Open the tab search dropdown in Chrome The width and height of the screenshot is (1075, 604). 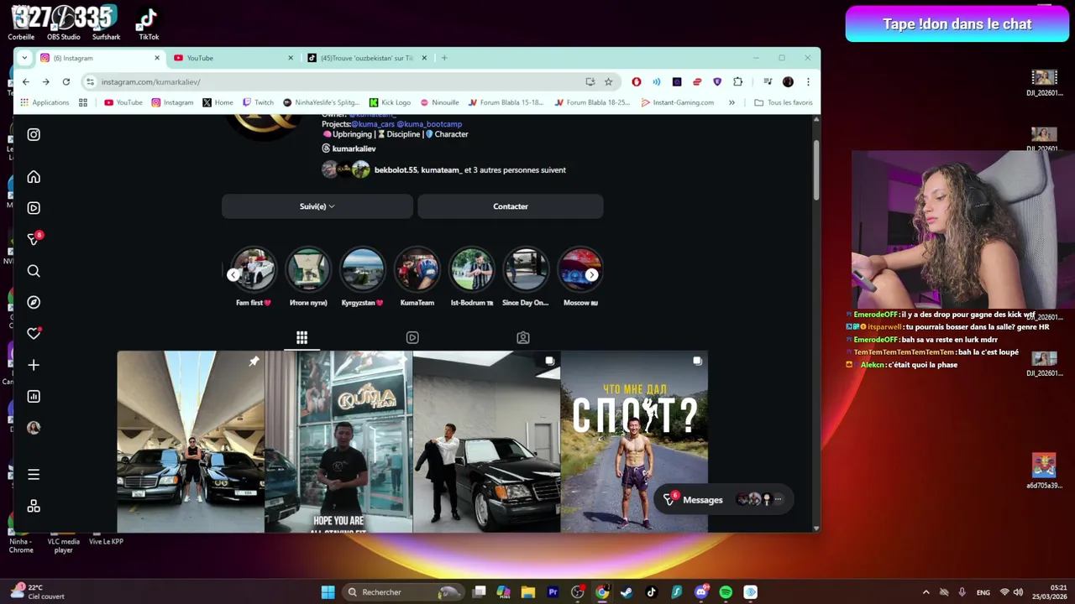point(24,58)
